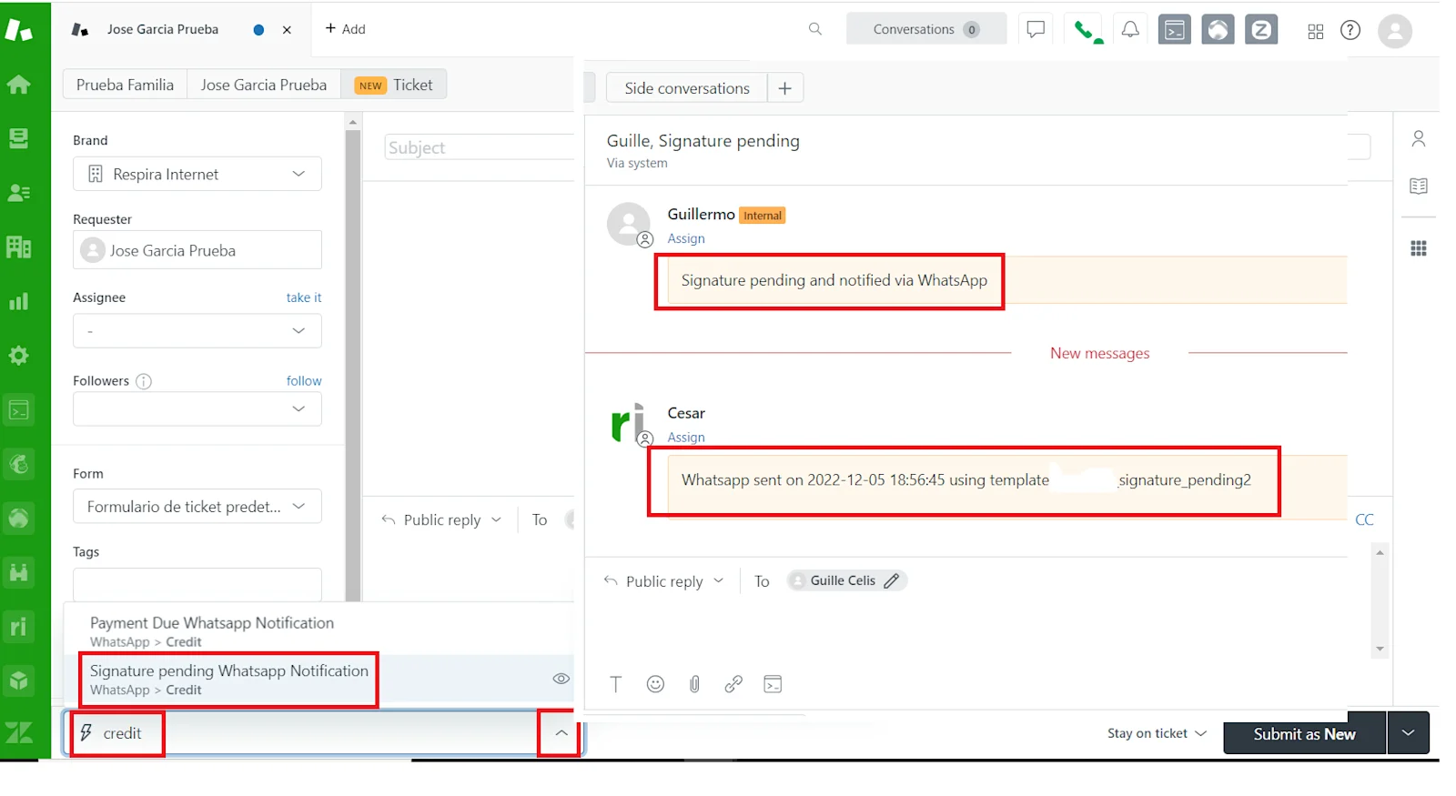Click the Subject input field

479,147
